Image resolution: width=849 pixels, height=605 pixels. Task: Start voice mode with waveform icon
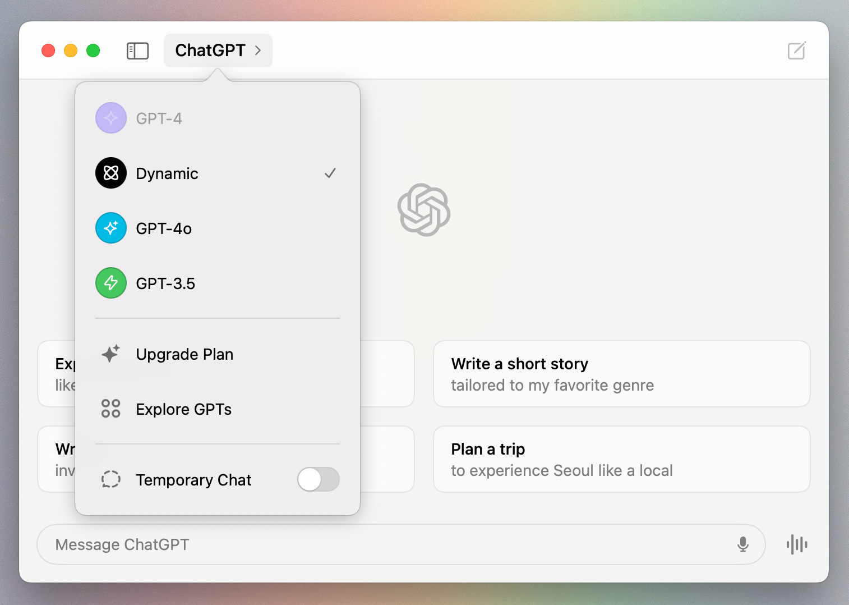click(796, 544)
